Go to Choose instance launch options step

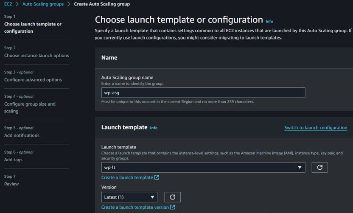(x=36, y=56)
